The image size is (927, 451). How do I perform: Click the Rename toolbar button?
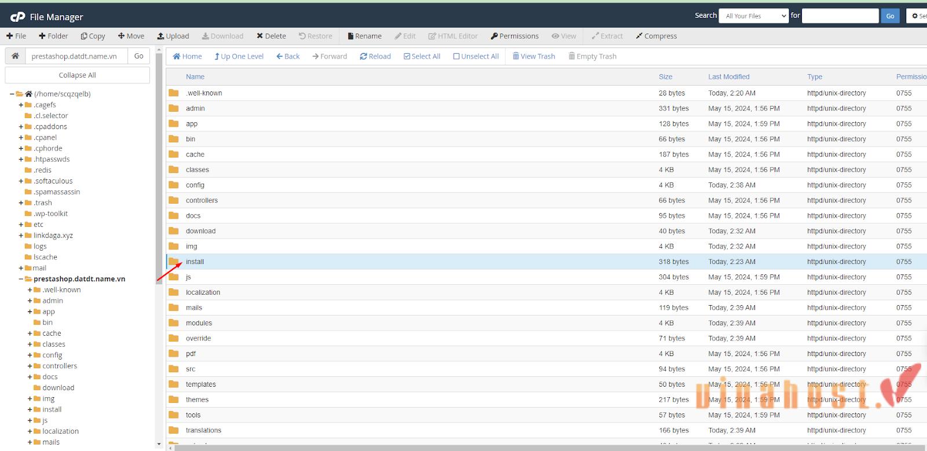click(x=364, y=36)
